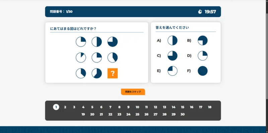The image size is (268, 133).
Task: Open question 4
Action: click(83, 107)
